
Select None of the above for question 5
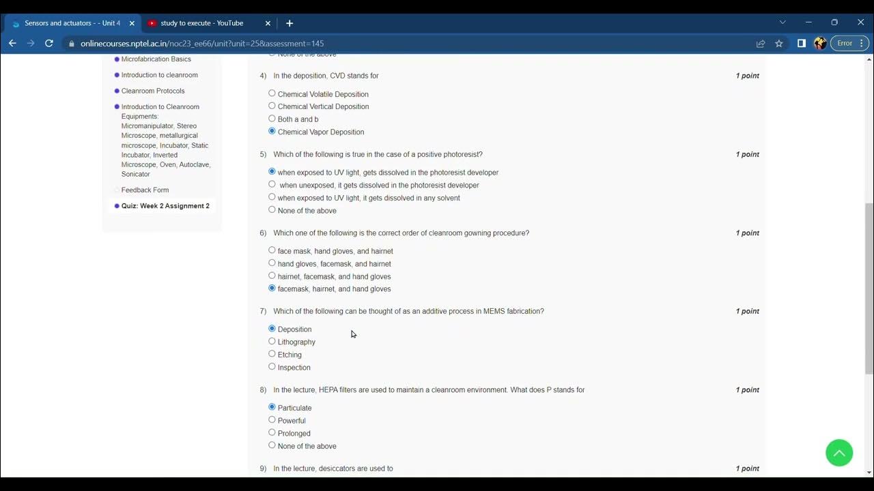tap(272, 209)
